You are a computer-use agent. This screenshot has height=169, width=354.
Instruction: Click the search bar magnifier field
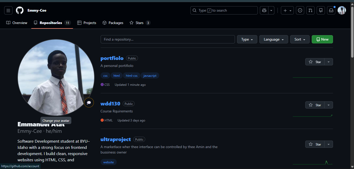coord(224,11)
